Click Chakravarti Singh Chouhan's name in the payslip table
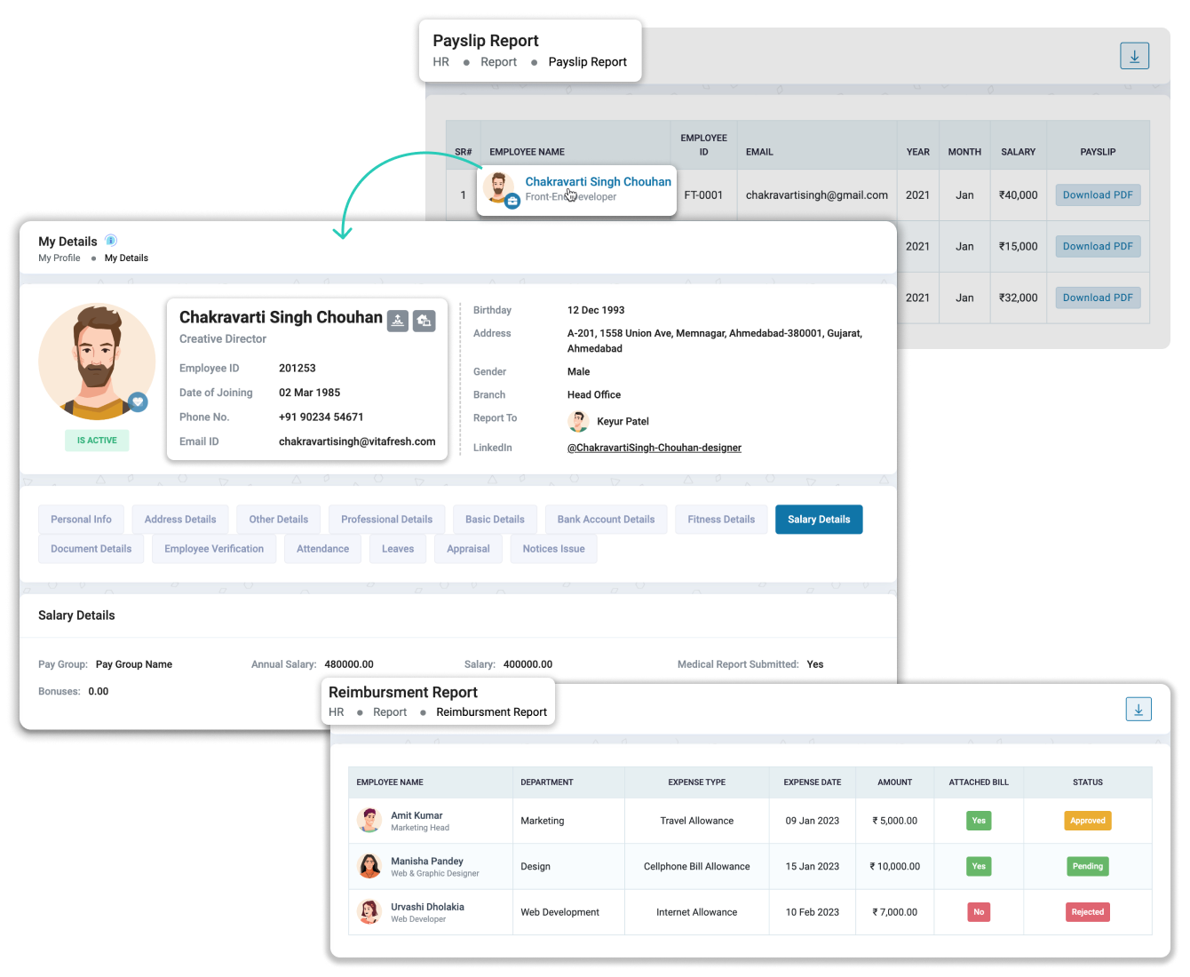 click(x=598, y=181)
